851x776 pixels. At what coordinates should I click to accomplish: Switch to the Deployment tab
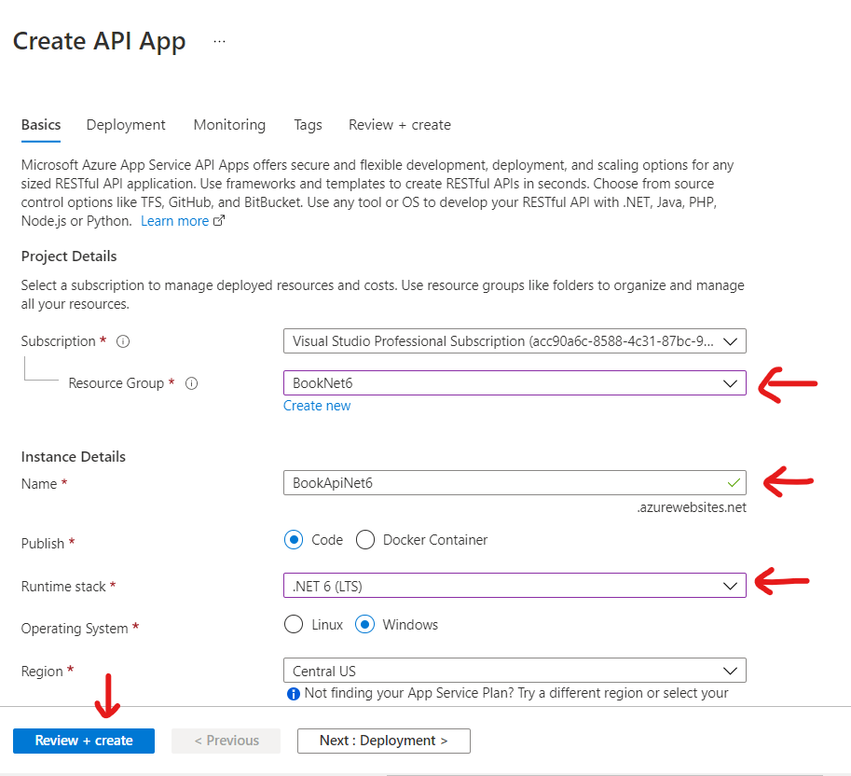[x=126, y=124]
